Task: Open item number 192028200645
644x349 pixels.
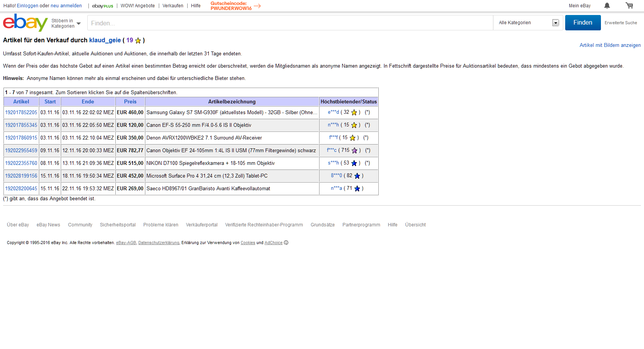Action: [21, 189]
